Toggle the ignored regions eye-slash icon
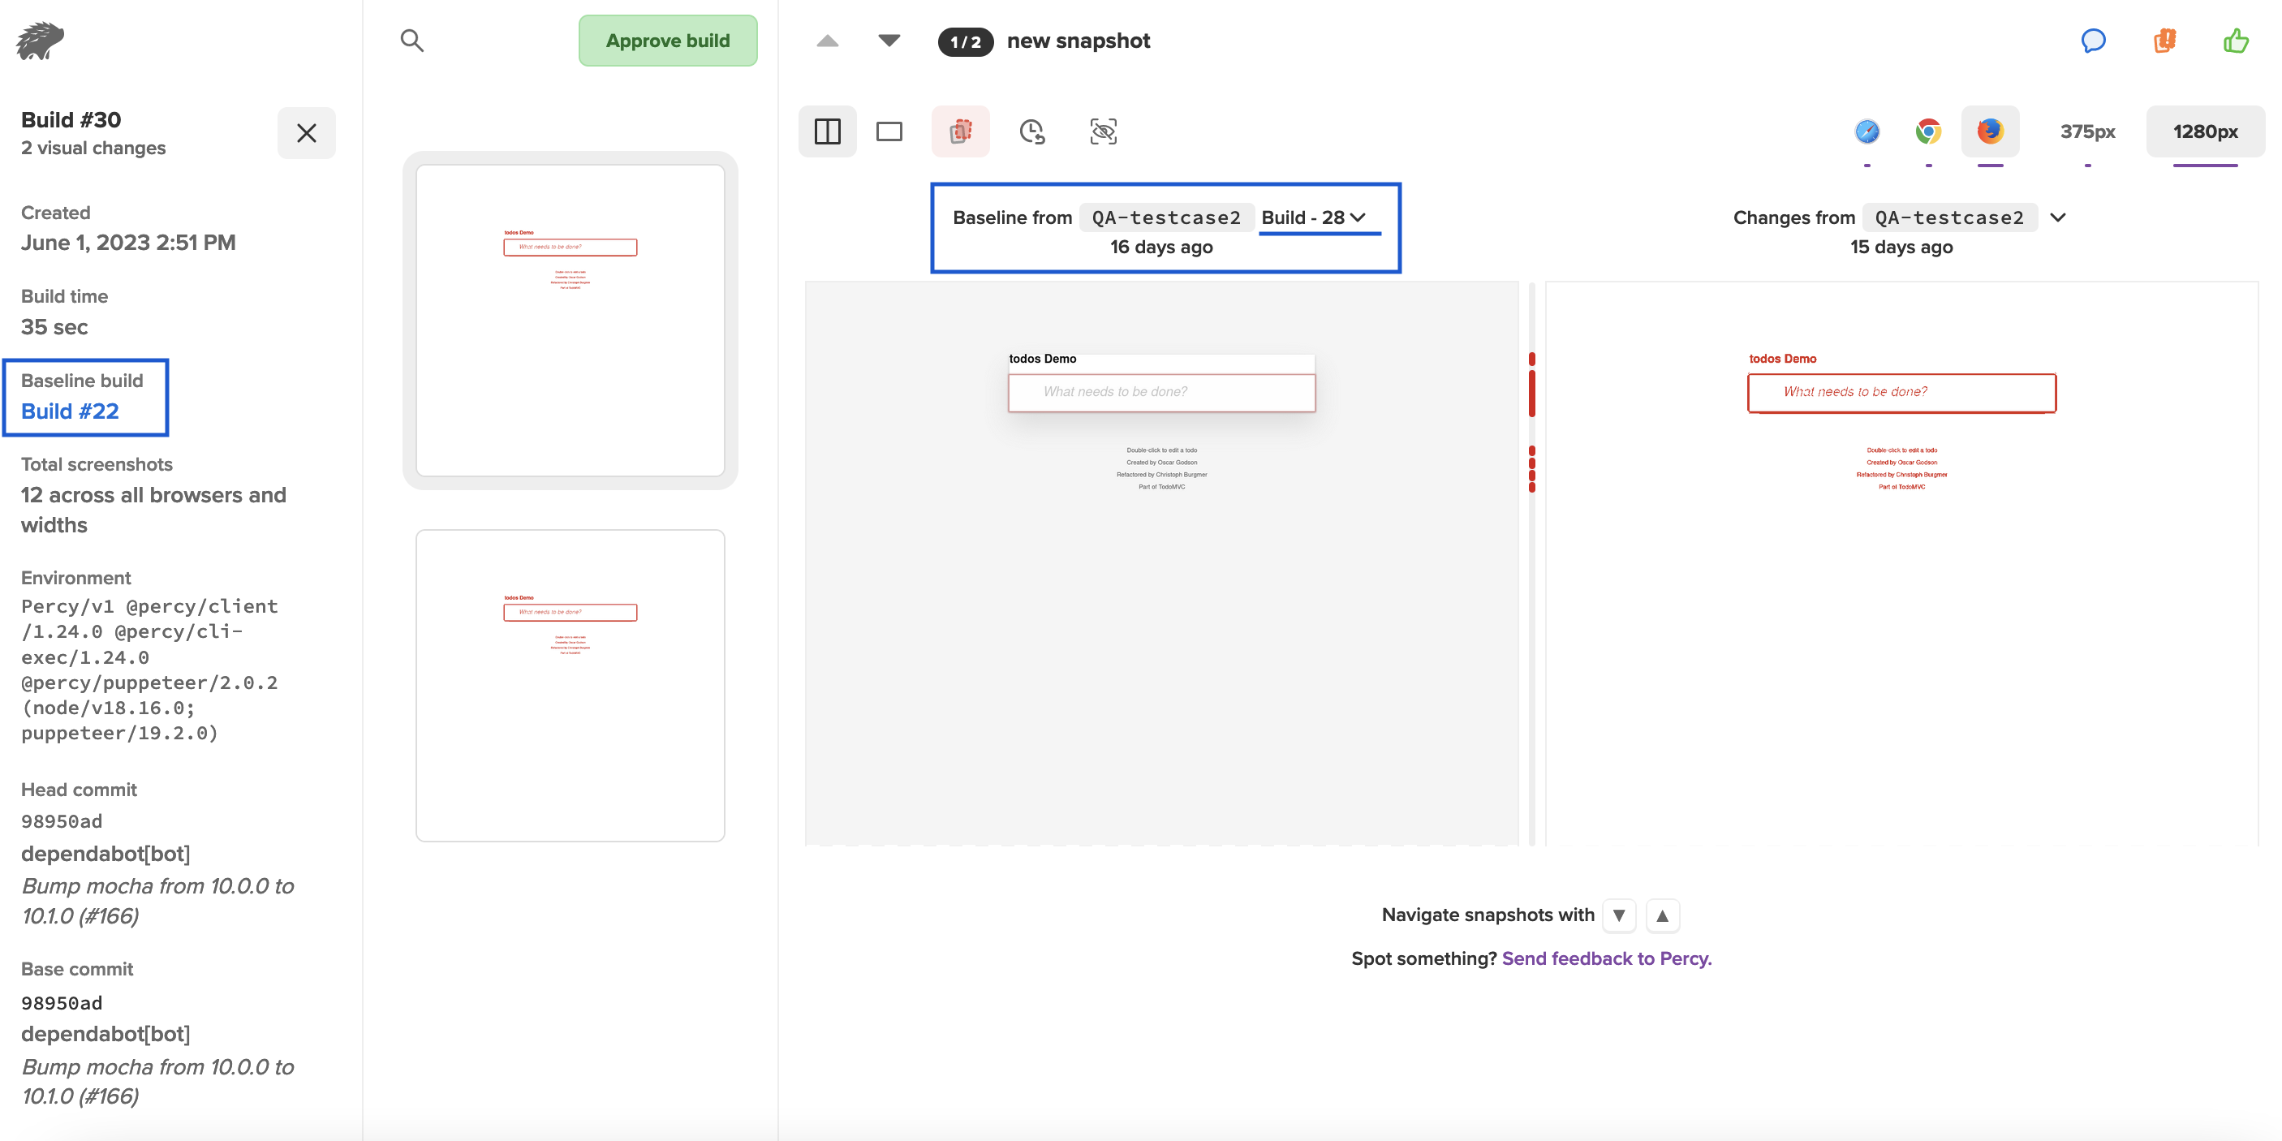The height and width of the screenshot is (1141, 2282). [1103, 132]
